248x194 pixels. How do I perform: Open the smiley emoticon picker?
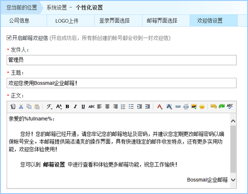[x=202, y=106]
